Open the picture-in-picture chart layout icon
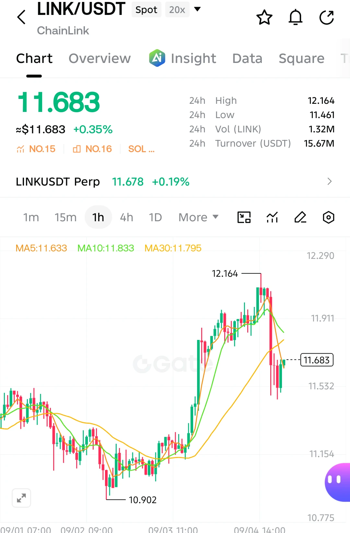Screen dimensions: 350x533 [x=244, y=217]
